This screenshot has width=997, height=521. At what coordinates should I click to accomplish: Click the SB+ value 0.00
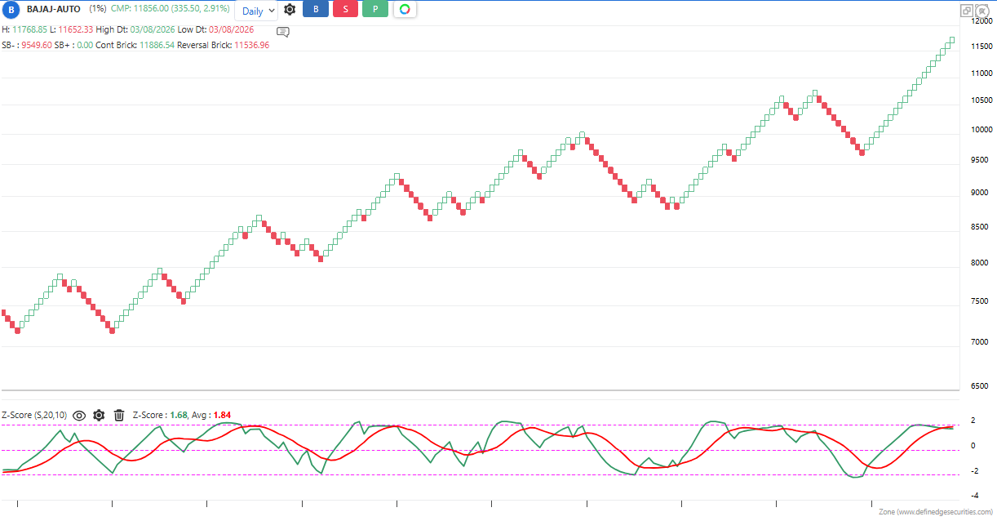[85, 45]
